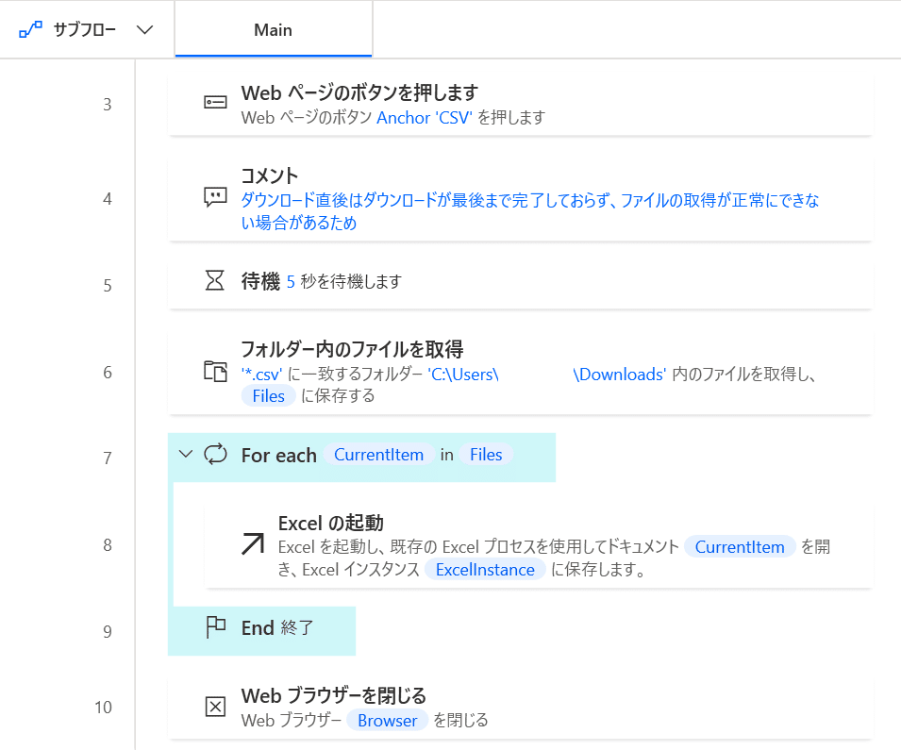Click the For each loop icon
This screenshot has height=750, width=901.
[x=216, y=454]
